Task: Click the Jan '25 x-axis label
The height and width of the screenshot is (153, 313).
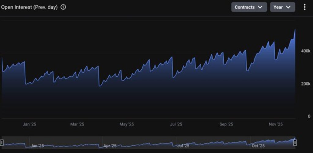Action: [x=29, y=124]
